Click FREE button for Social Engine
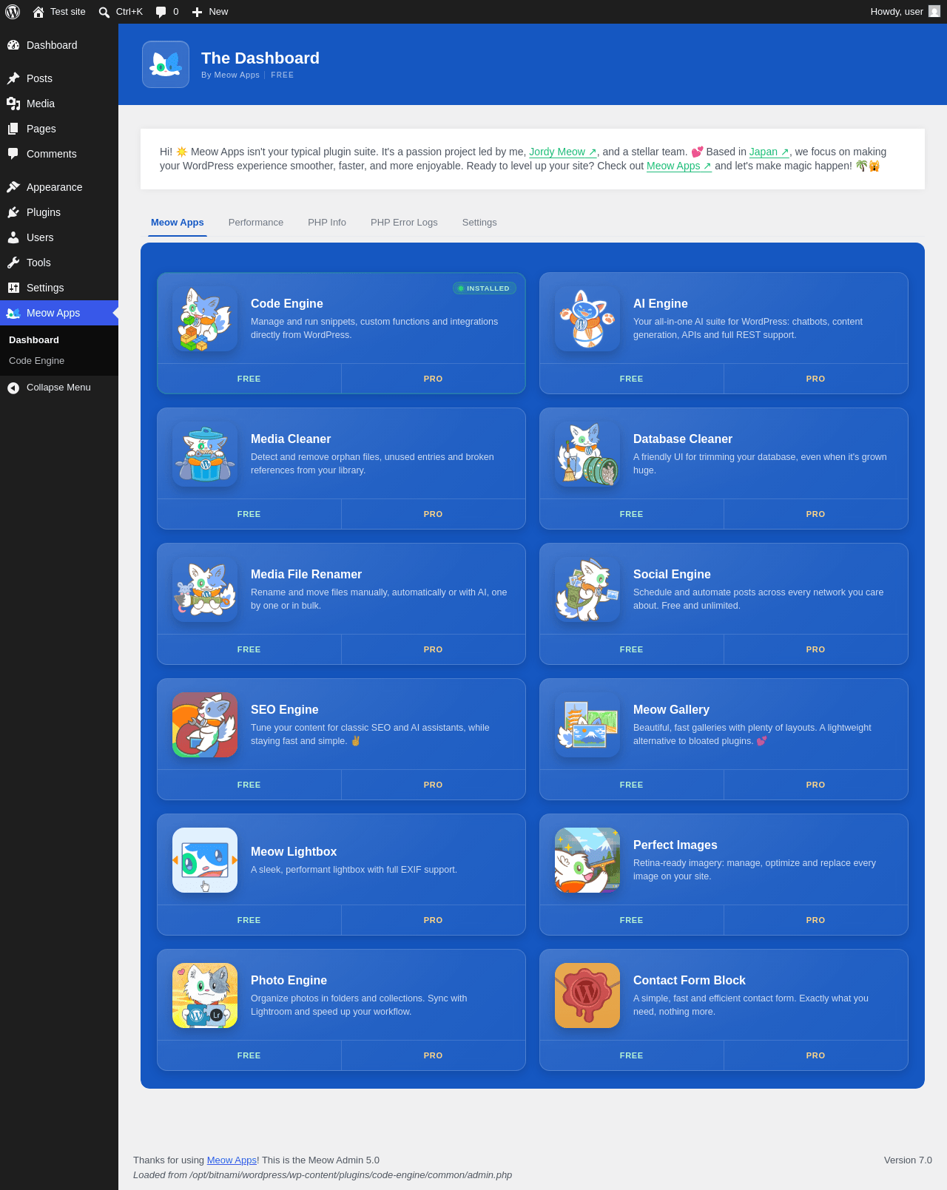947x1190 pixels. tap(632, 649)
